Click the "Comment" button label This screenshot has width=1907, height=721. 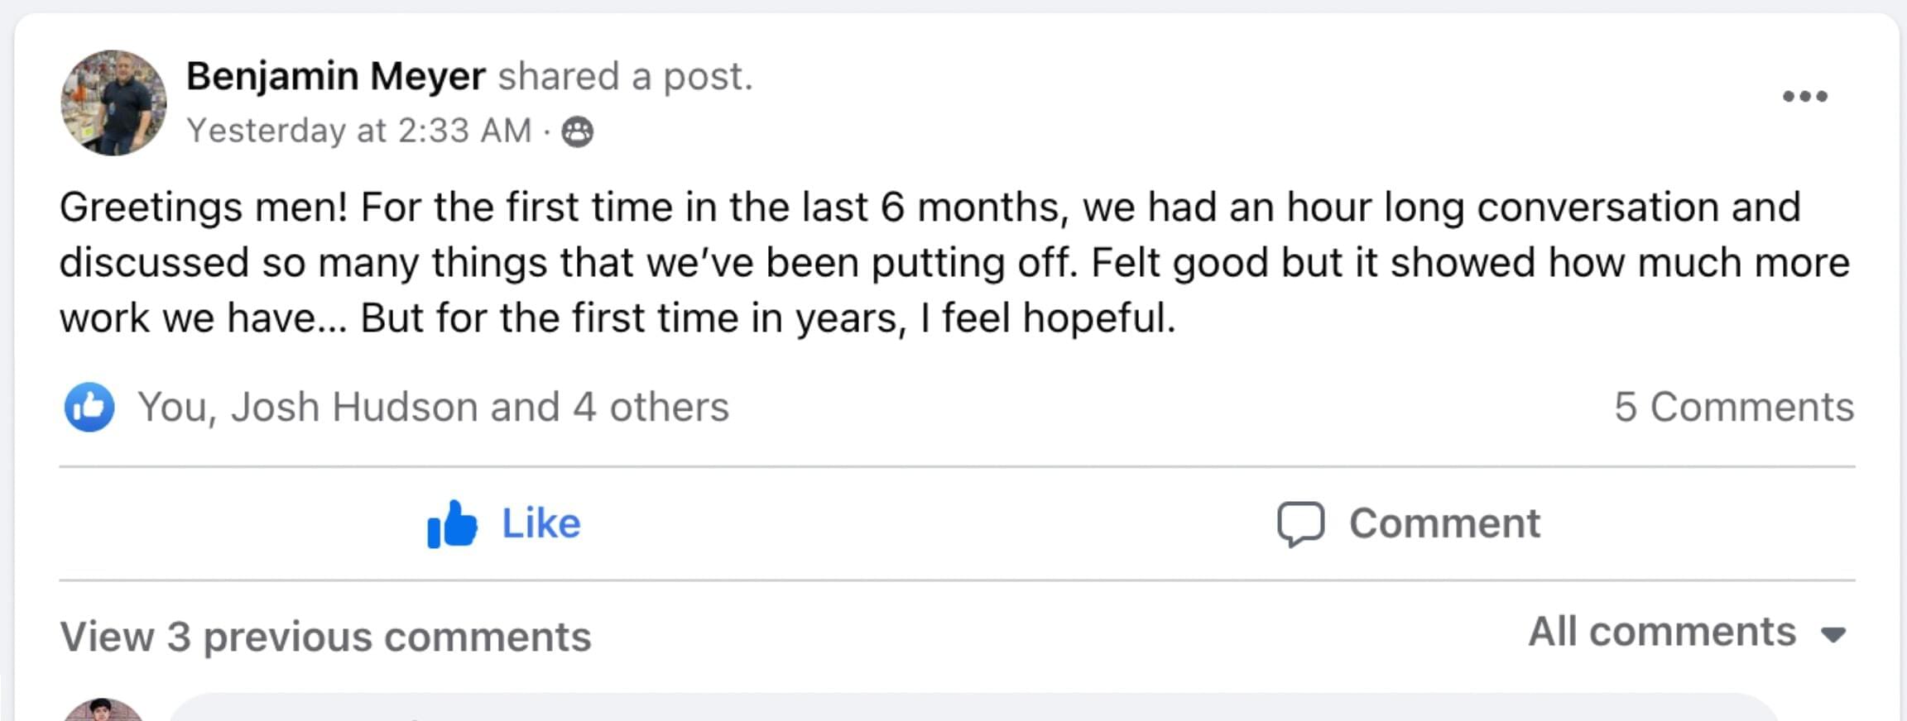1444,523
